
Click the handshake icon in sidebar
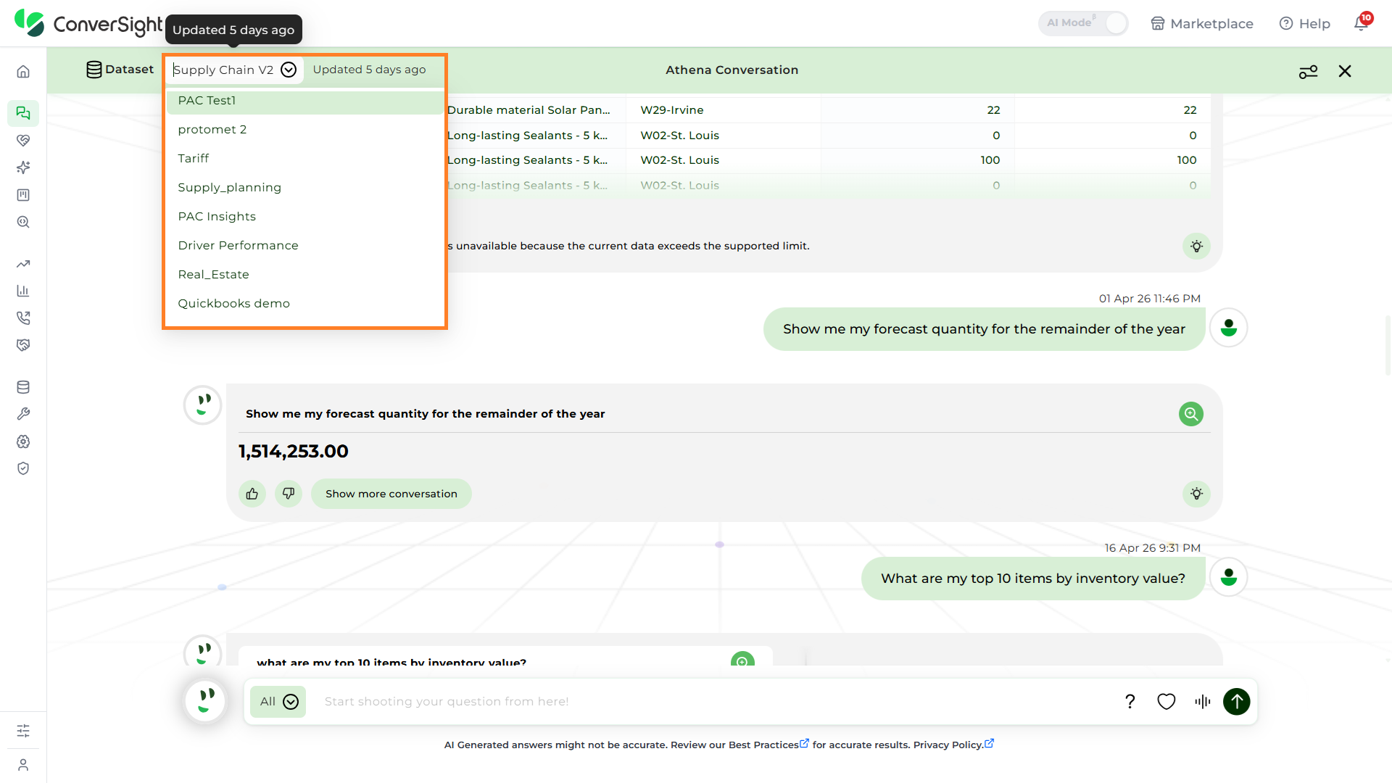23,345
